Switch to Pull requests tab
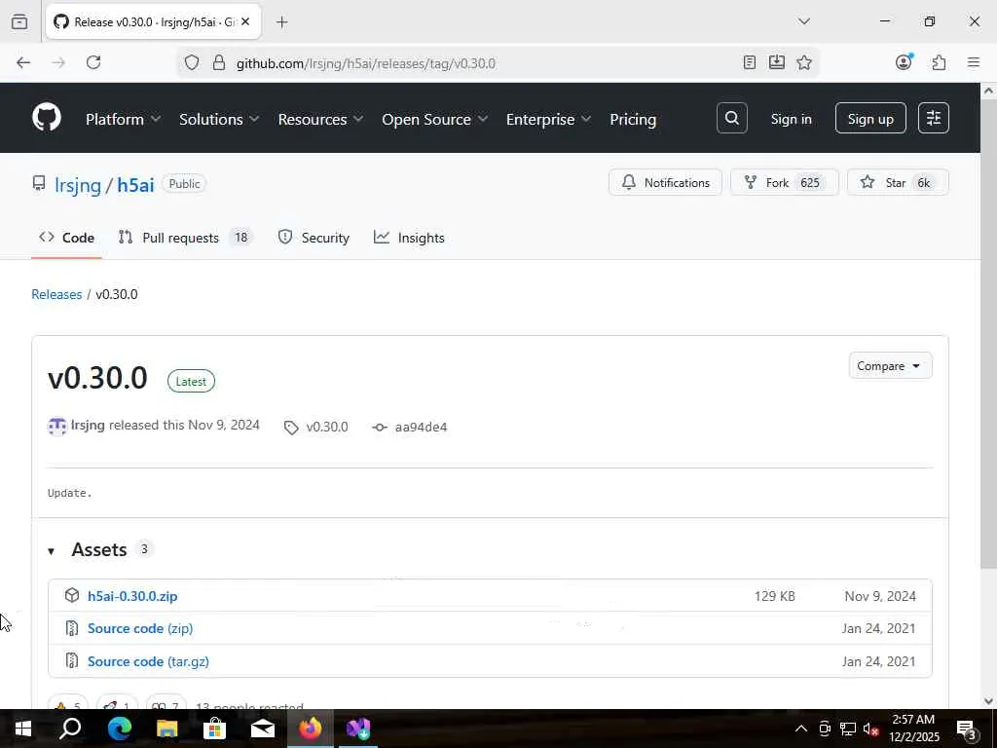This screenshot has height=748, width=997. pos(186,238)
